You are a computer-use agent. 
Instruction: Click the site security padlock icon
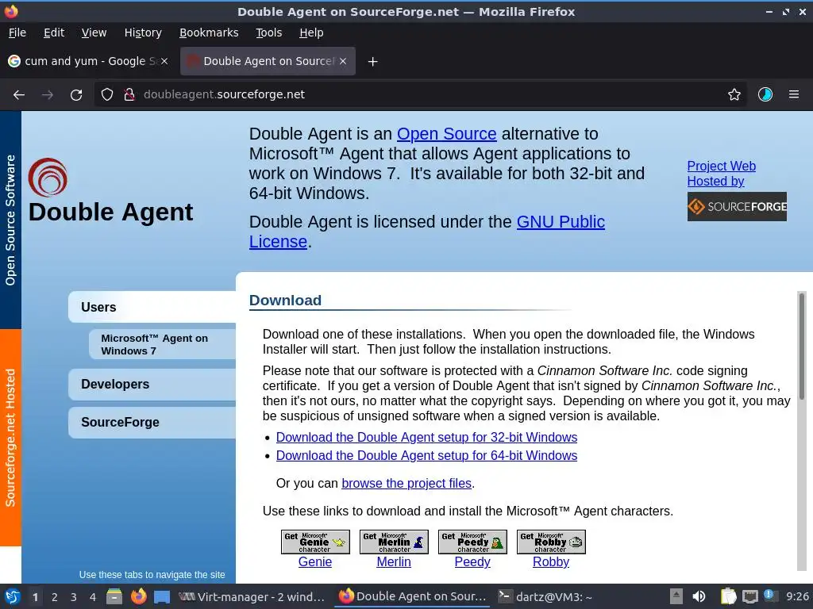129,94
